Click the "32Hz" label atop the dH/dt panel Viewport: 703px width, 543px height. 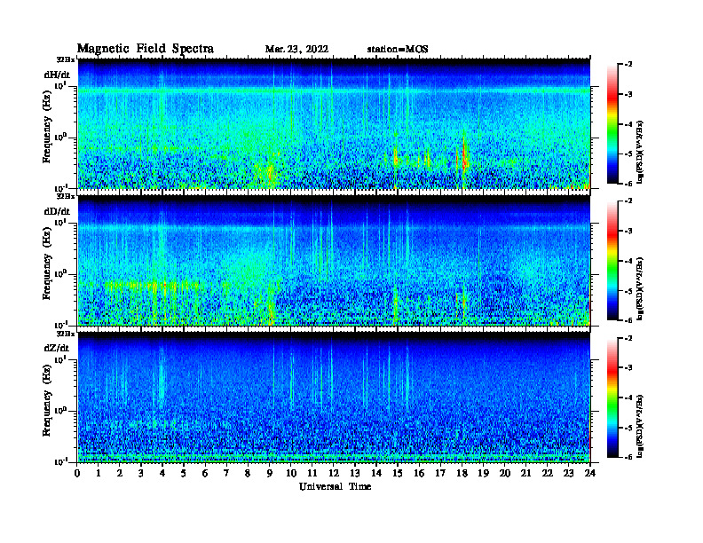(x=65, y=59)
